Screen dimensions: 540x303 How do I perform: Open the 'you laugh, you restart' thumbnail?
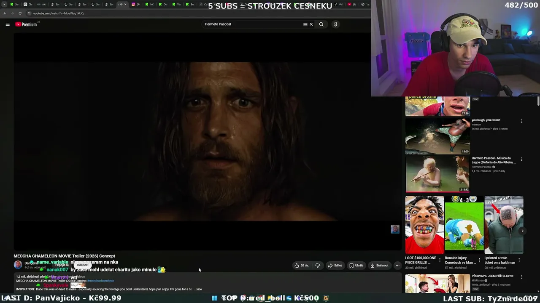click(x=437, y=136)
